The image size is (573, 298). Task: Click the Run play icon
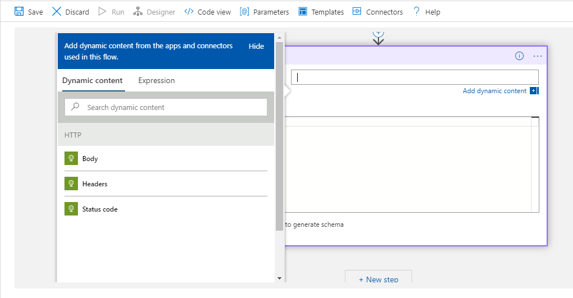pos(102,12)
